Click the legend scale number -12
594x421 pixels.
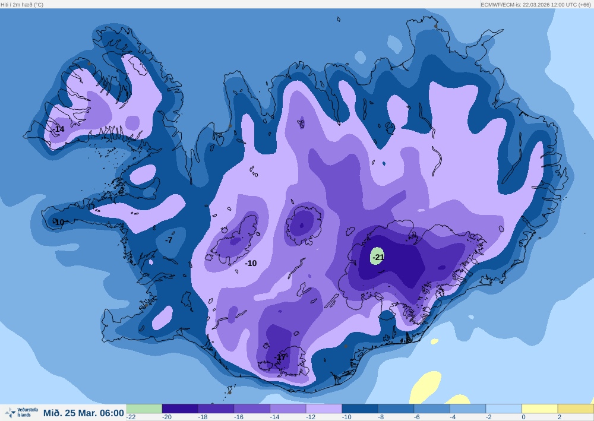311,417
